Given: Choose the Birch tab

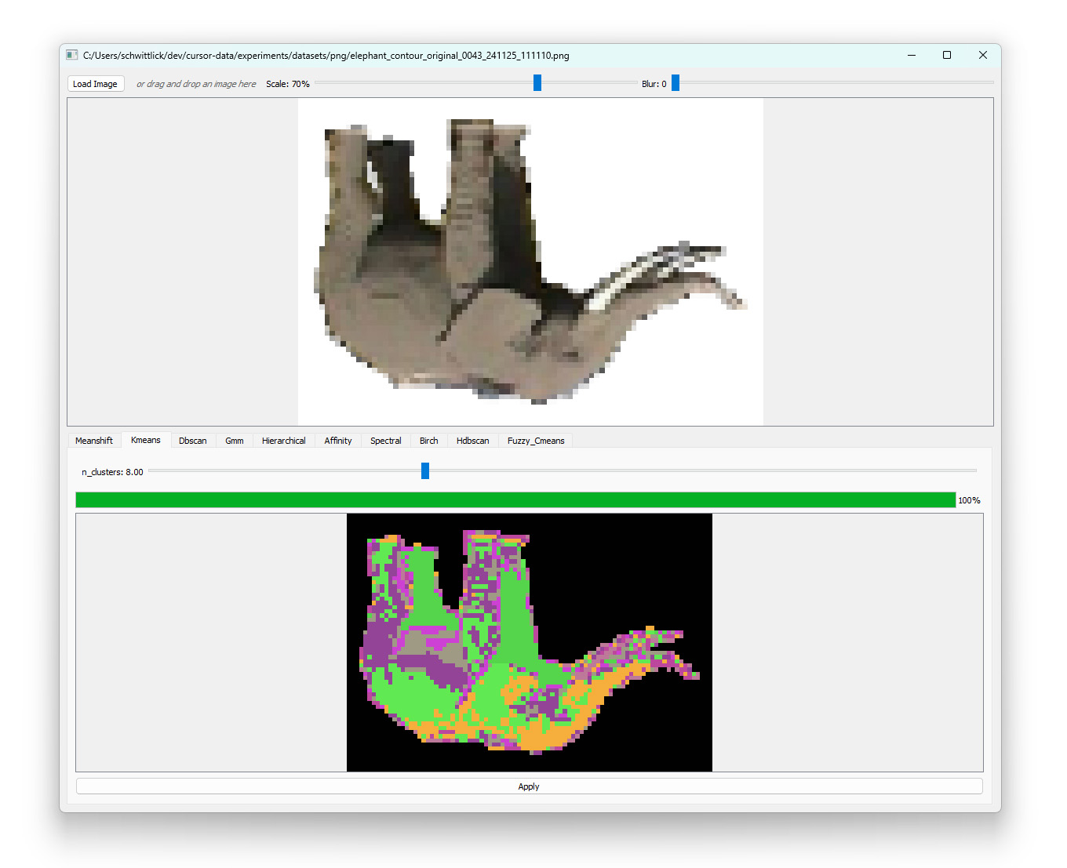Looking at the screenshot, I should point(428,441).
